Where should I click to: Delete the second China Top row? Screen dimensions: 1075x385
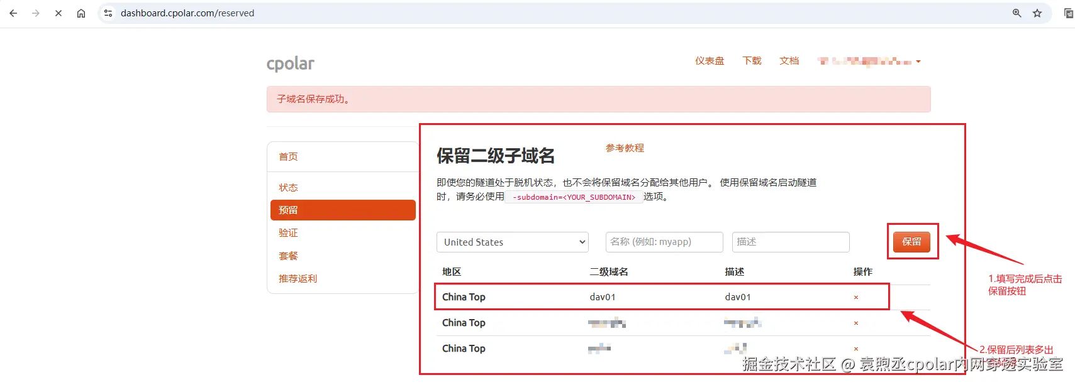point(856,323)
